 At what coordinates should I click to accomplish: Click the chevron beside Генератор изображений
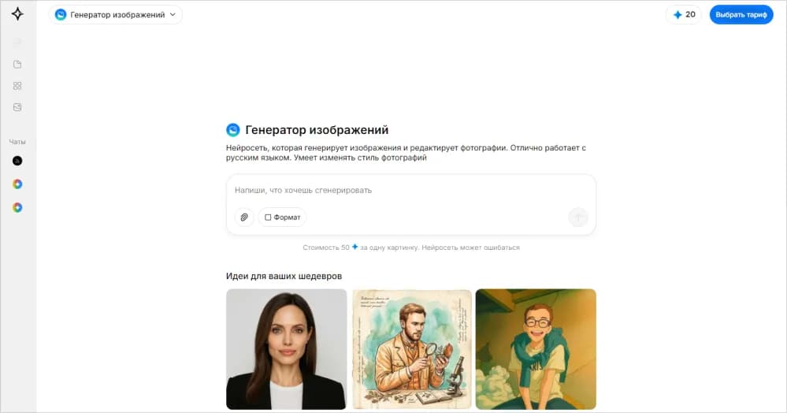[x=173, y=14]
